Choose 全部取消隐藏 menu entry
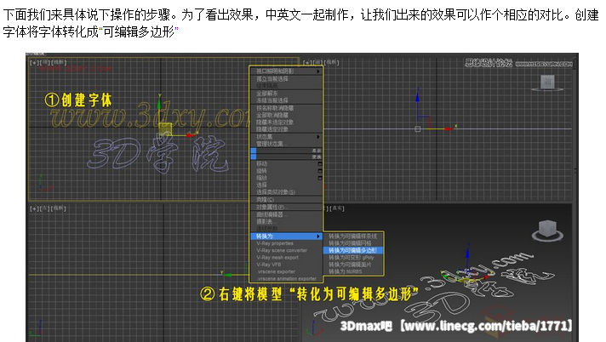Image resolution: width=606 pixels, height=342 pixels. (x=286, y=115)
